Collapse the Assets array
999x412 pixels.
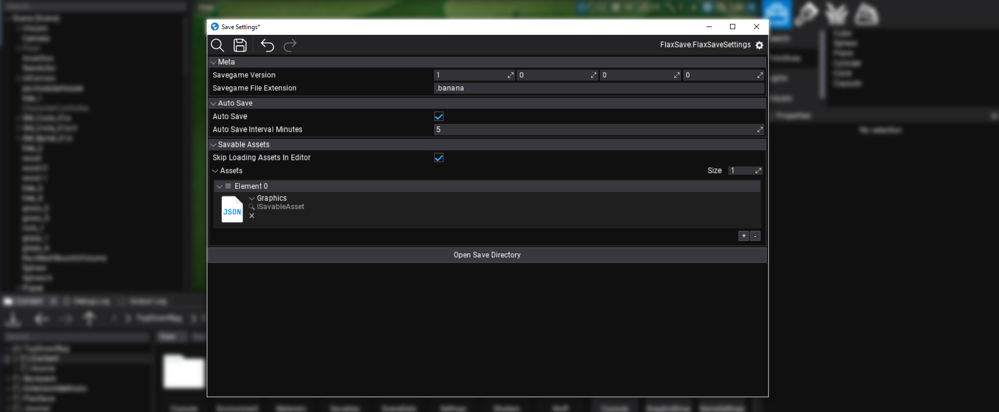[x=215, y=171]
